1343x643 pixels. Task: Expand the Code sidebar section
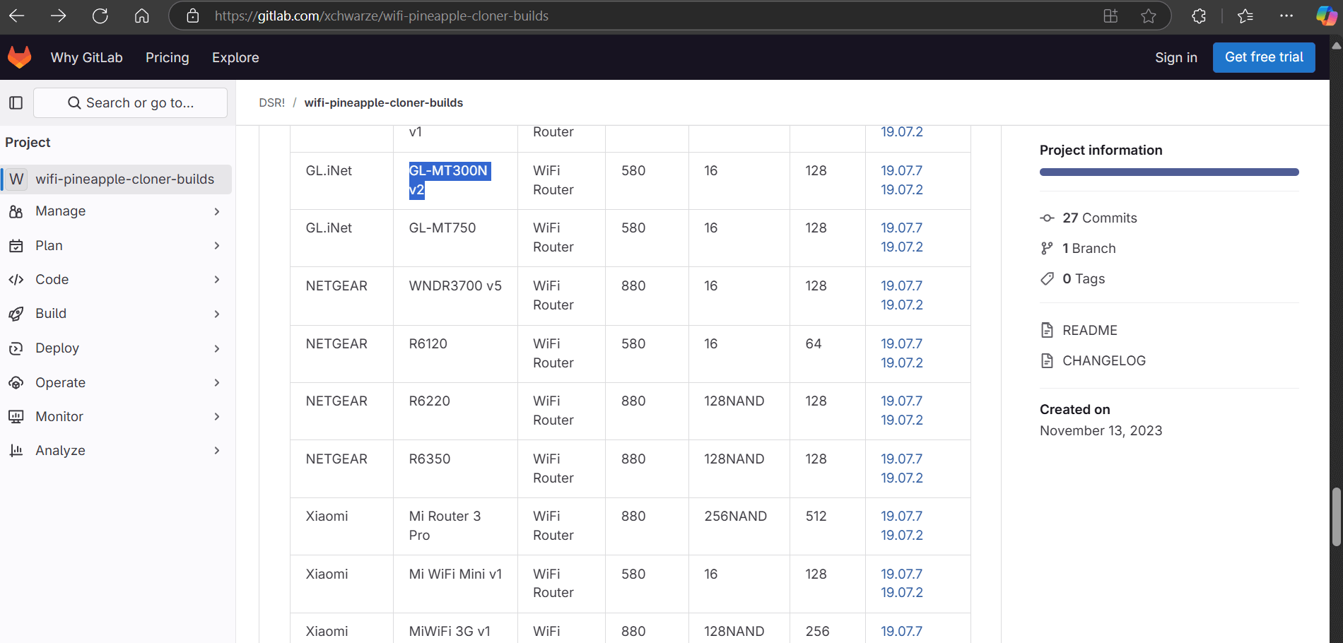(116, 280)
